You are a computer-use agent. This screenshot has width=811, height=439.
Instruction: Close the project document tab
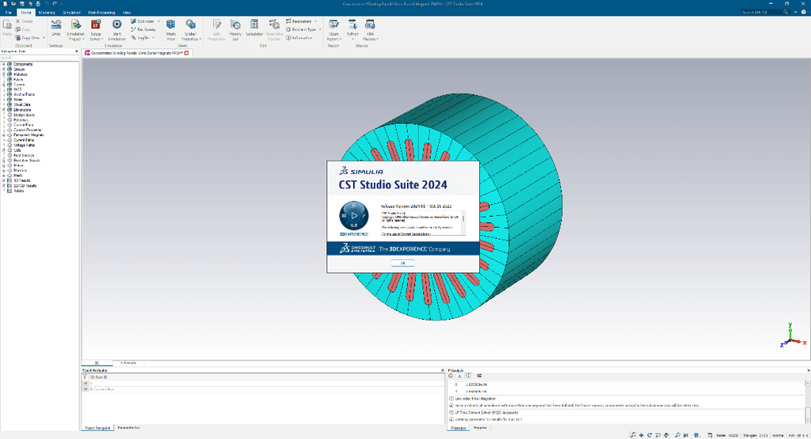pyautogui.click(x=187, y=53)
